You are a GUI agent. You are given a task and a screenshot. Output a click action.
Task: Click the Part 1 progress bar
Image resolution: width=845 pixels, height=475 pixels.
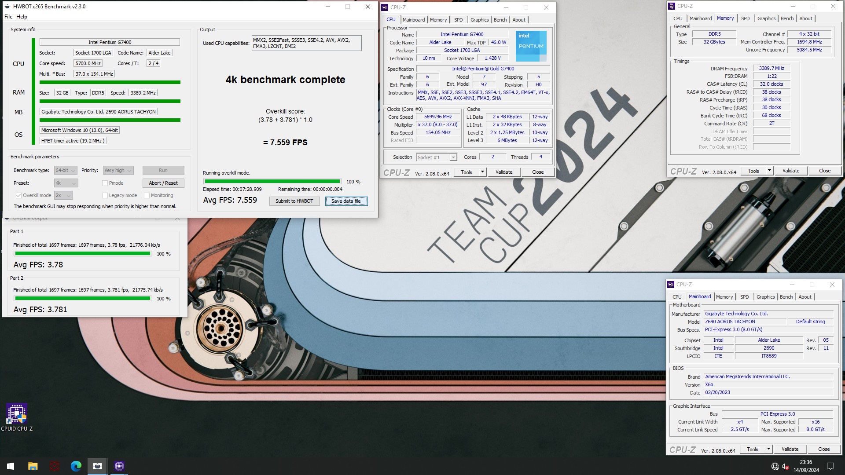(x=83, y=253)
